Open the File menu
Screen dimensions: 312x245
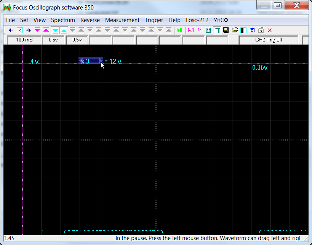pyautogui.click(x=10, y=20)
